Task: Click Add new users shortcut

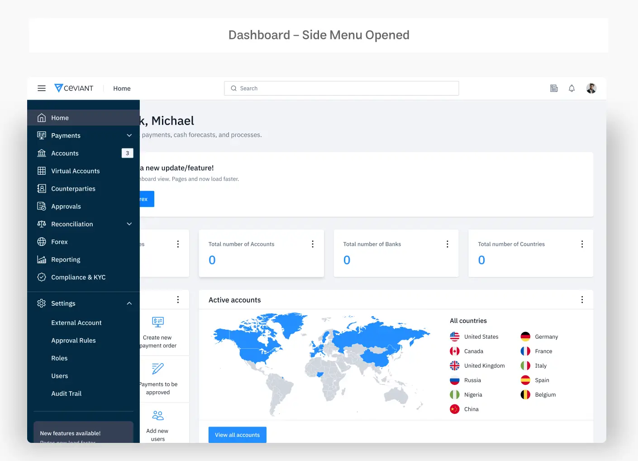Action: coord(164,423)
